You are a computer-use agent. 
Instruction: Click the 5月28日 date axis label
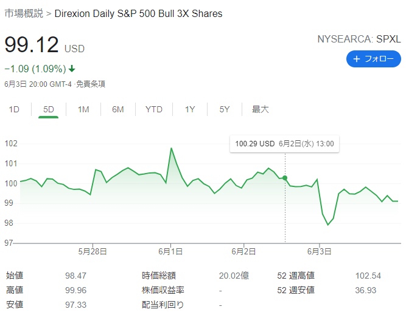pyautogui.click(x=93, y=251)
